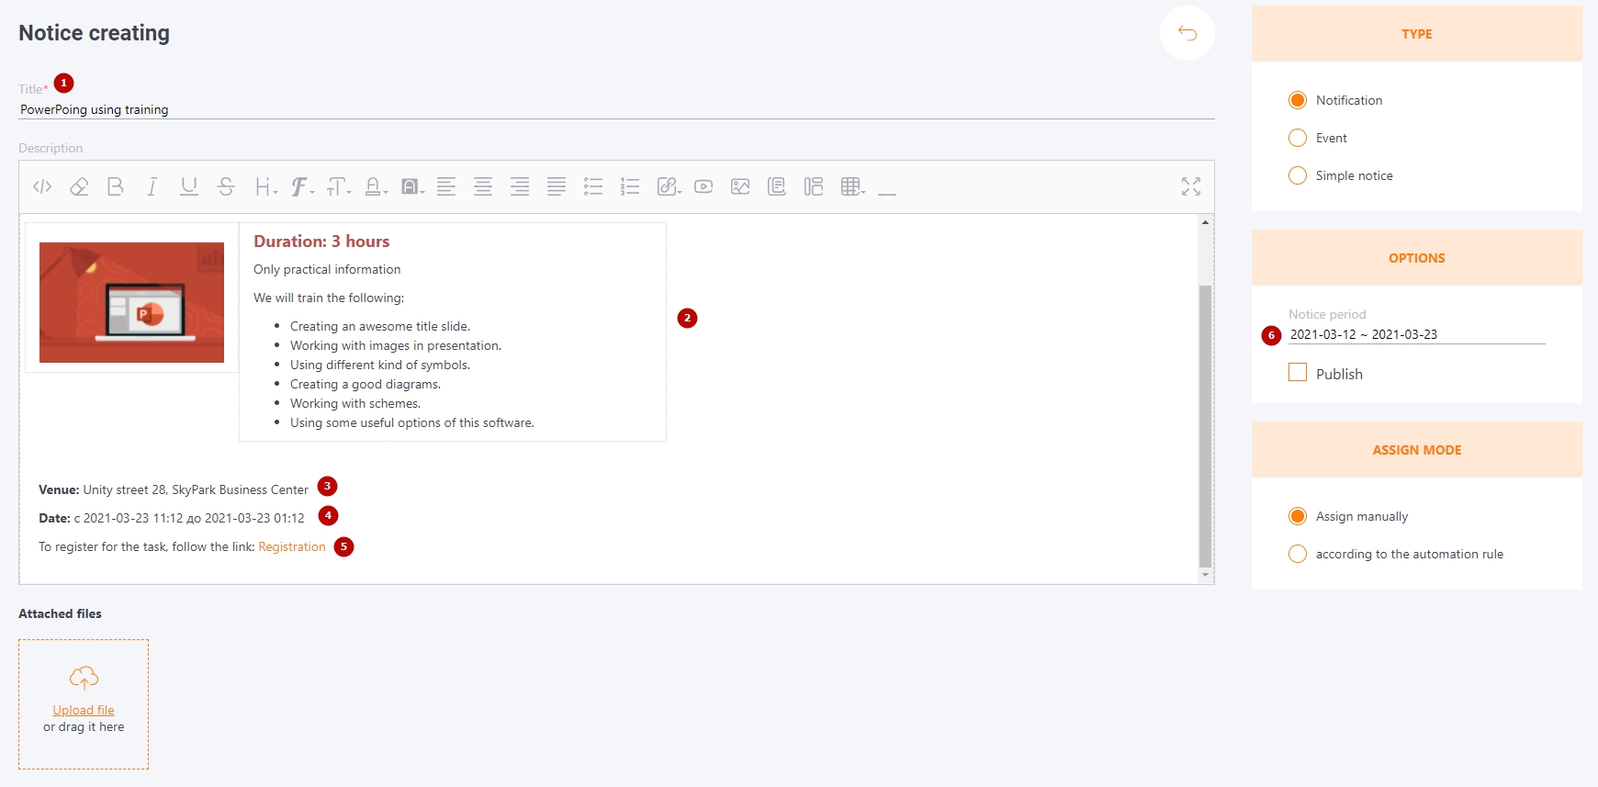Toggle bold formatting
This screenshot has width=1598, height=787.
(x=116, y=187)
